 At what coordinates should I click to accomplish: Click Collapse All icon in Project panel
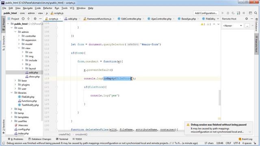point(28,19)
